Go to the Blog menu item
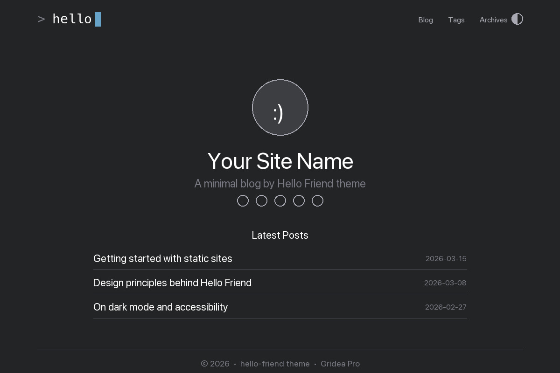Image resolution: width=560 pixels, height=373 pixels. coord(426,20)
